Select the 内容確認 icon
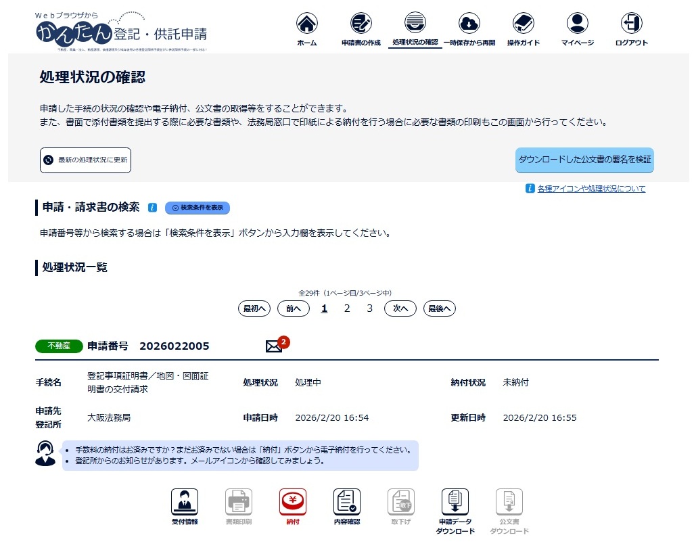696x552 pixels. 346,503
